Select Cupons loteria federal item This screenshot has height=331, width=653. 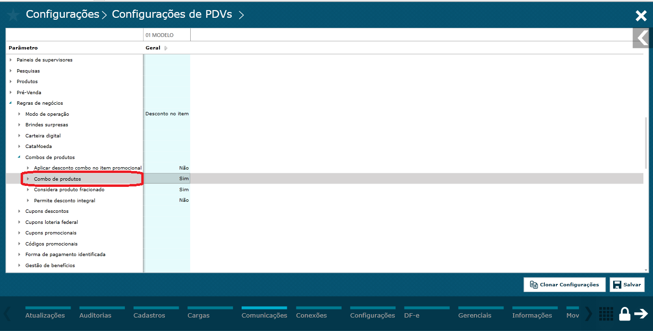coord(51,222)
